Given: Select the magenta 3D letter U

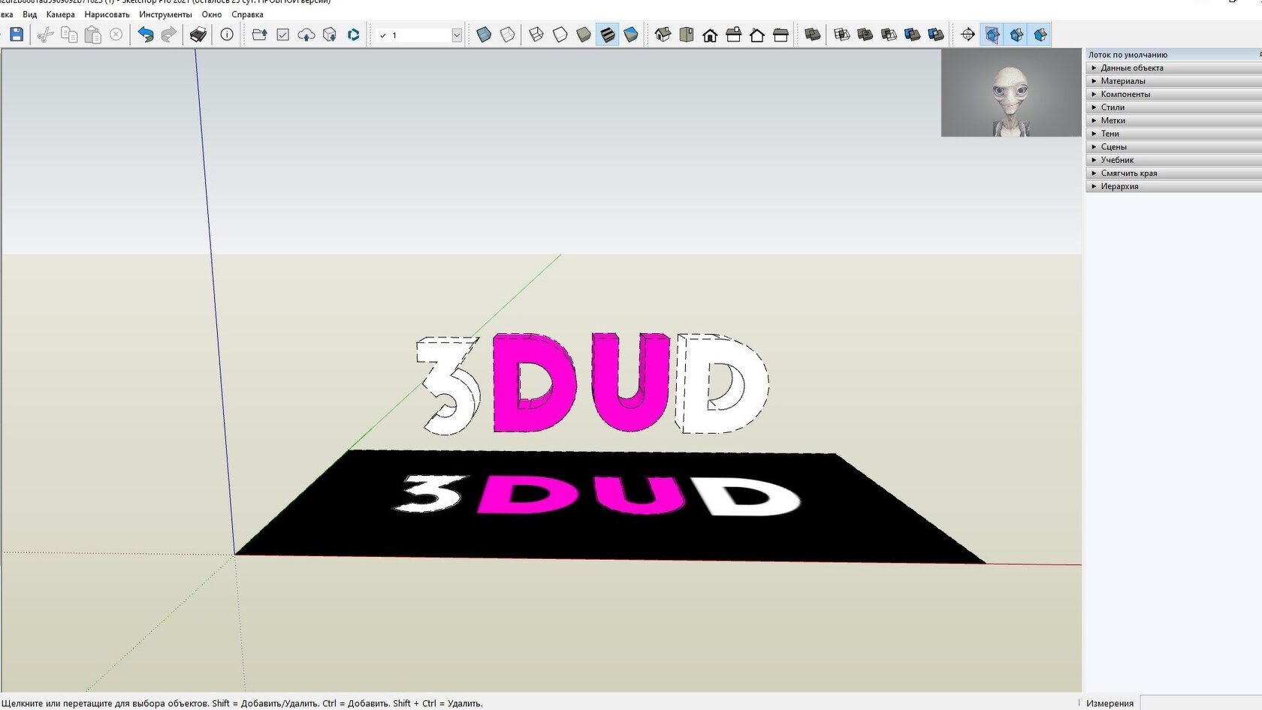Looking at the screenshot, I should click(x=629, y=382).
